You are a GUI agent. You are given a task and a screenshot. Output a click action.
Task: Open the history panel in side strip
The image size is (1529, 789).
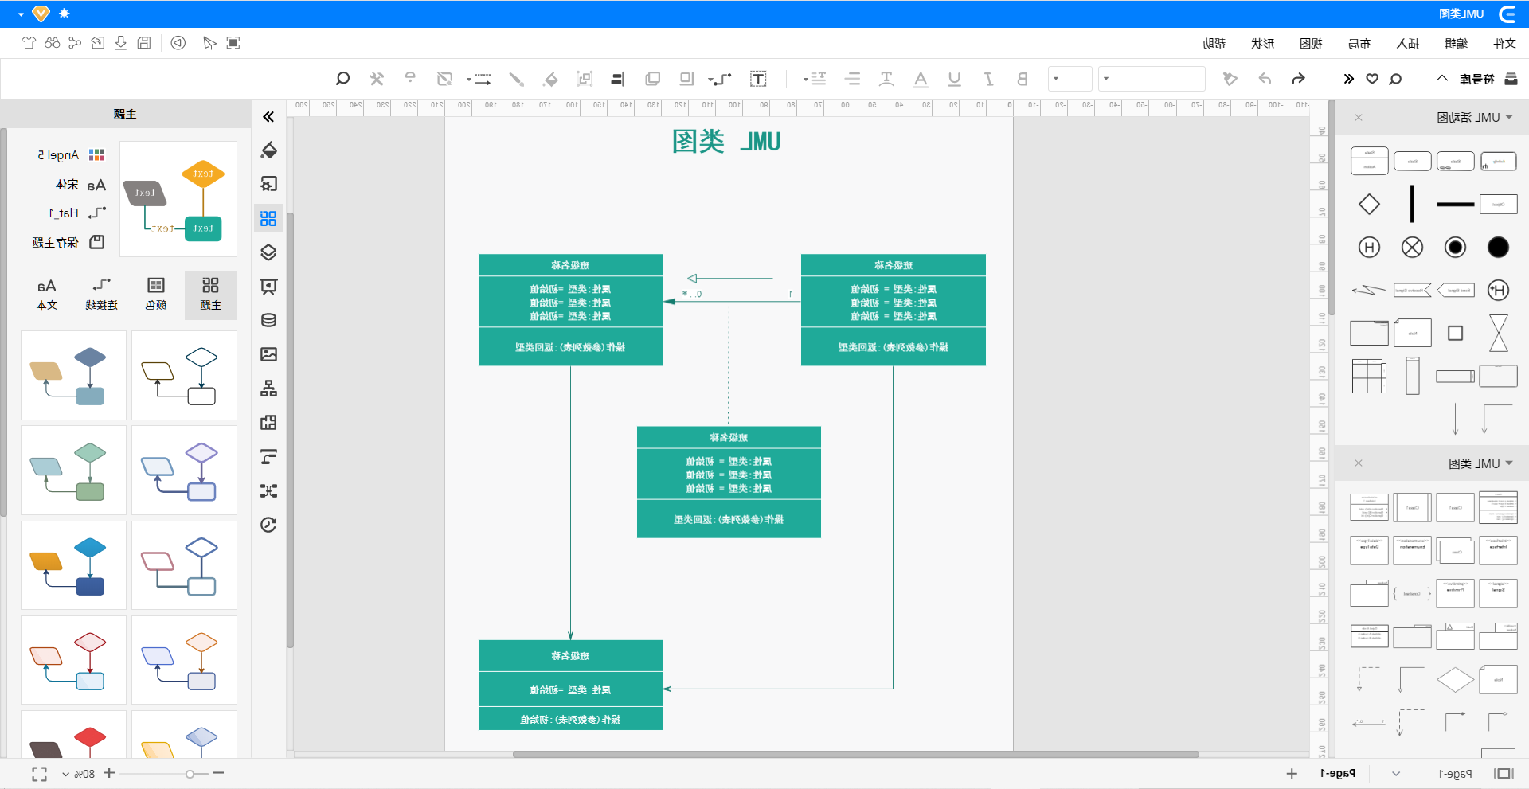268,524
